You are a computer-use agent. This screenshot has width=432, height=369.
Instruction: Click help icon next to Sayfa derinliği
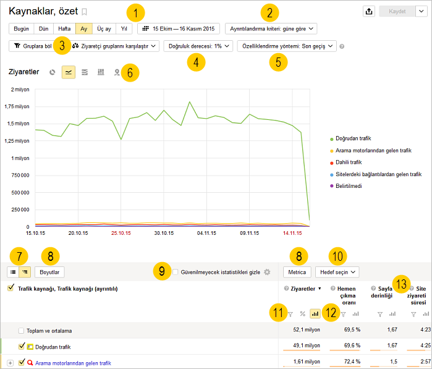(373, 288)
